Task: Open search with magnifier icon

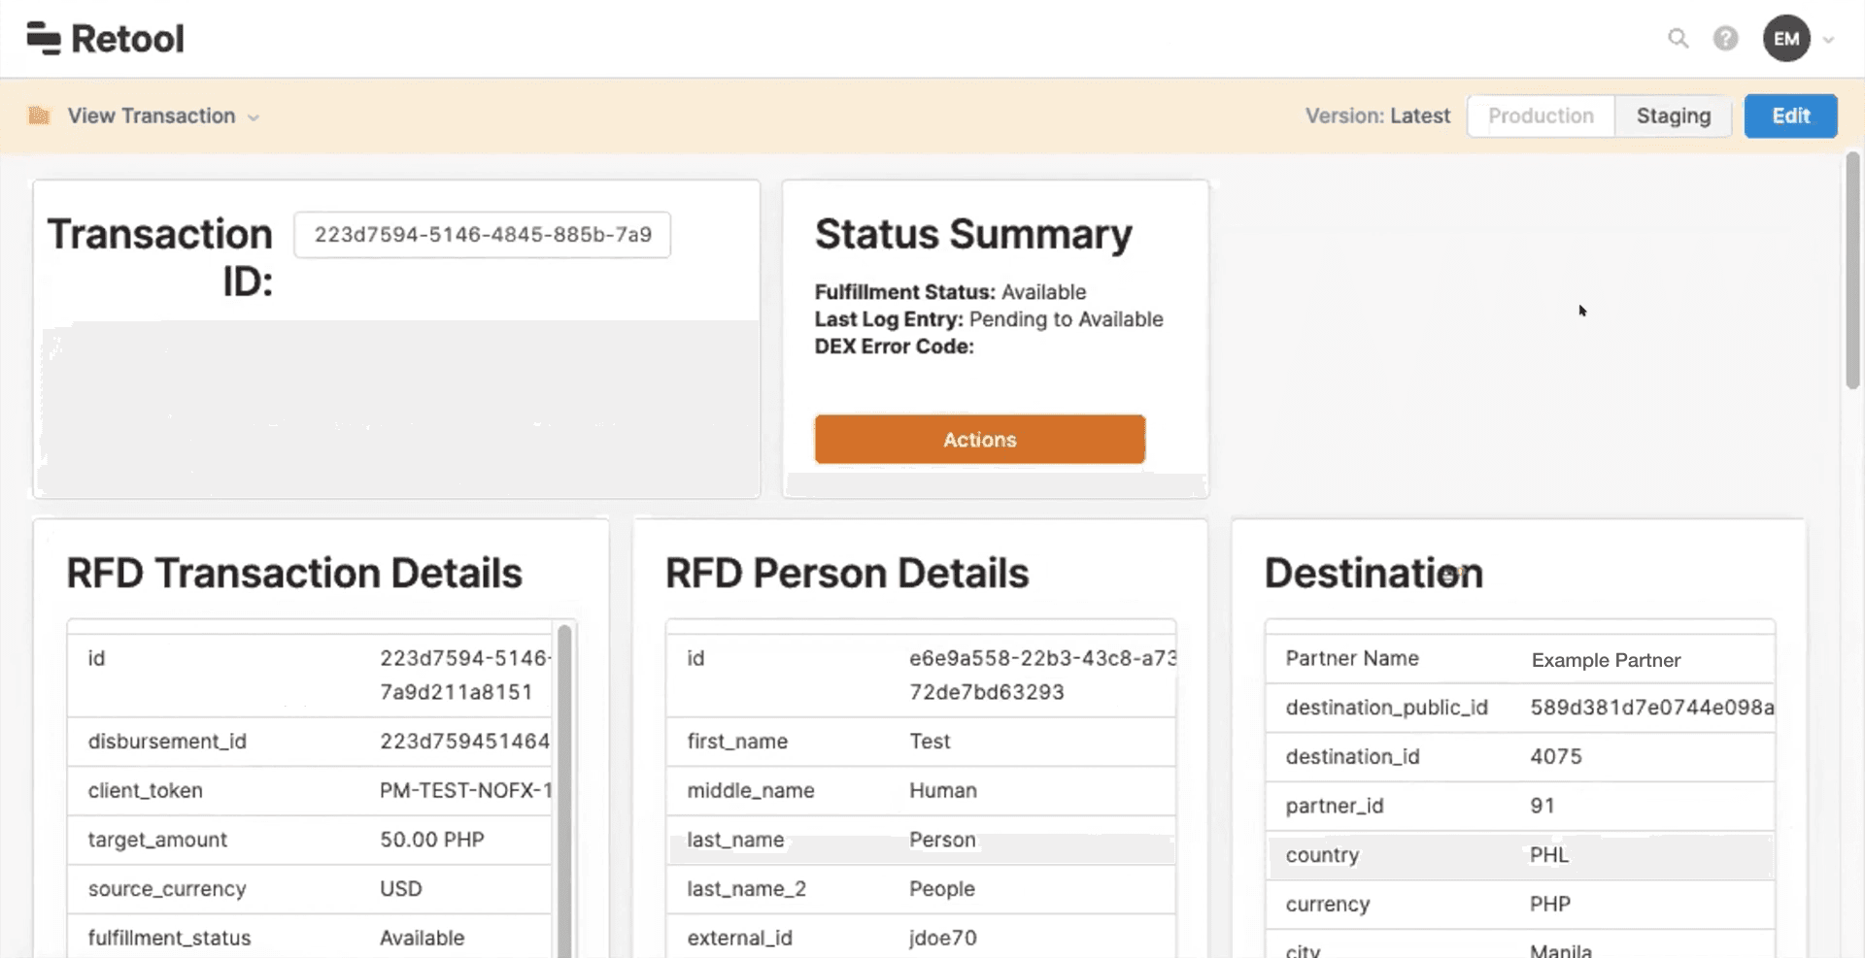Action: [1678, 39]
